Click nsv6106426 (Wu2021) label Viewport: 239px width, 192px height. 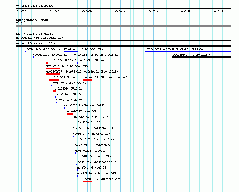pyautogui.click(x=82, y=111)
